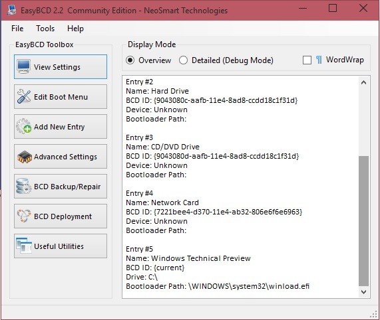The height and width of the screenshot is (320, 380).
Task: Enable the WordWrap checkbox
Action: click(x=307, y=60)
